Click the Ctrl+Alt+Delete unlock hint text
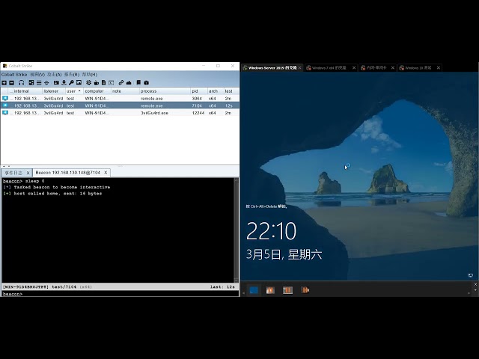 coord(266,206)
